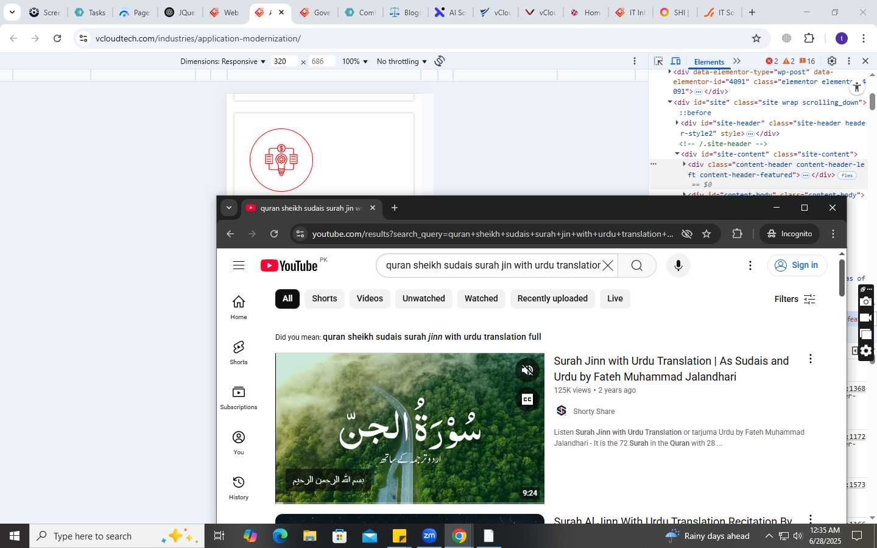Click the Windows Start button
The image size is (877, 548).
coord(15,536)
